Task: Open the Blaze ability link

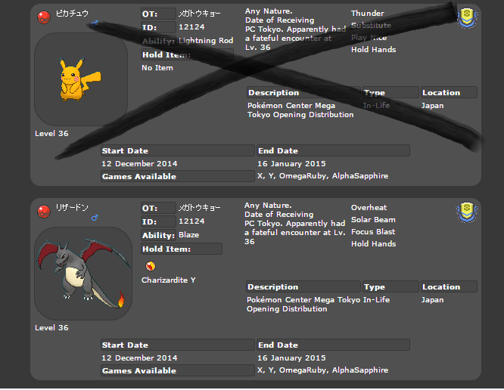Action: pyautogui.click(x=188, y=235)
